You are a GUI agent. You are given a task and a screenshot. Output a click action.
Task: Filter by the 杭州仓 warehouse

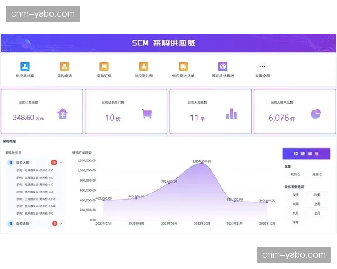295,174
